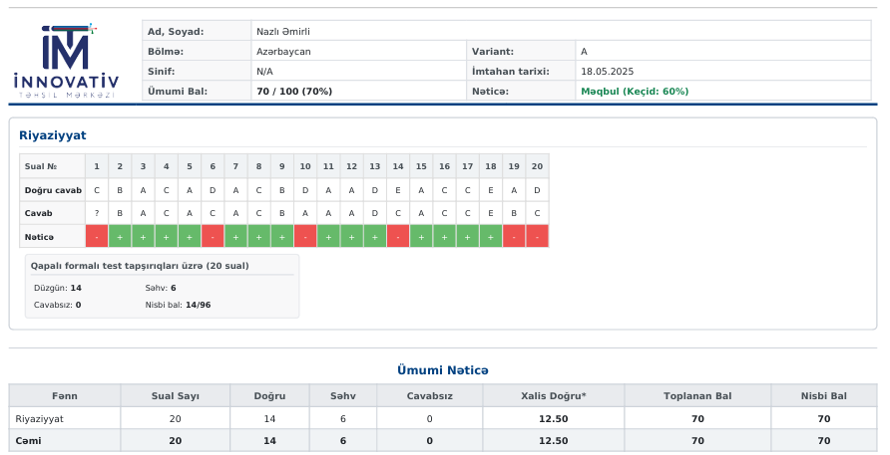
Task: Select the exam date 18.05.2025
Action: click(607, 72)
